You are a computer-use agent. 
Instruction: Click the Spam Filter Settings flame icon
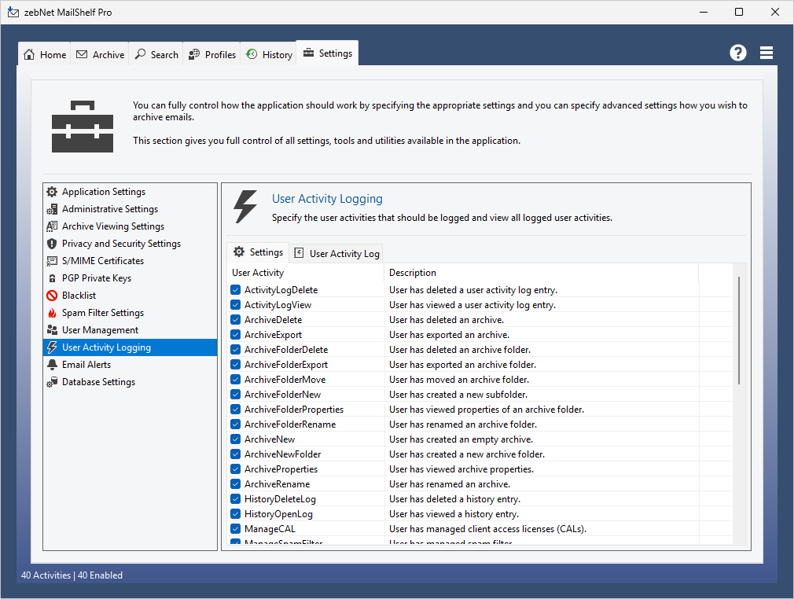point(52,313)
